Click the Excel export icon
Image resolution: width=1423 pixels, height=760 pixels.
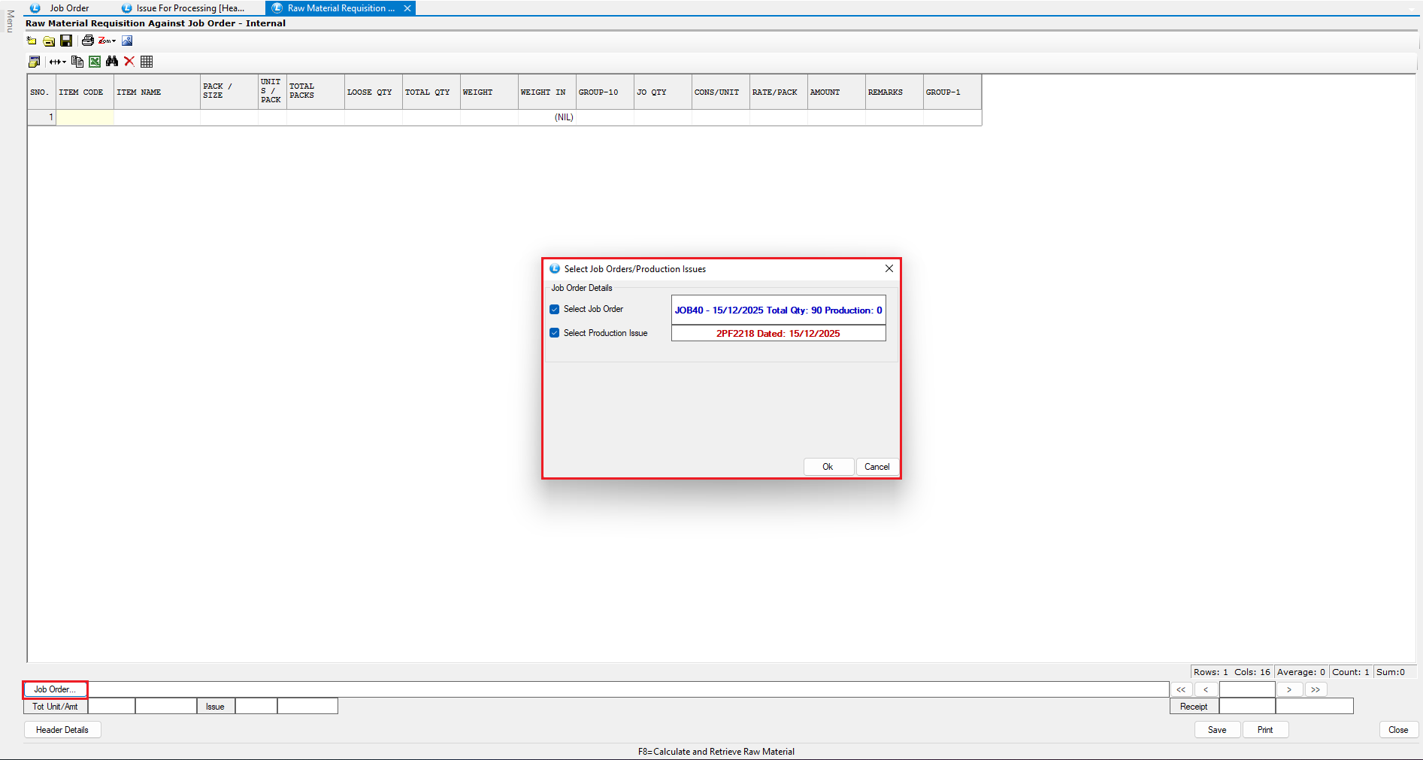pyautogui.click(x=95, y=62)
